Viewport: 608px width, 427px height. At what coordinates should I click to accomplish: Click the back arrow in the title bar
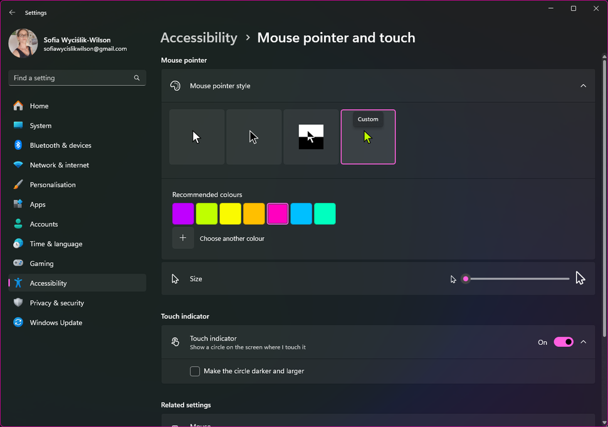pyautogui.click(x=12, y=13)
